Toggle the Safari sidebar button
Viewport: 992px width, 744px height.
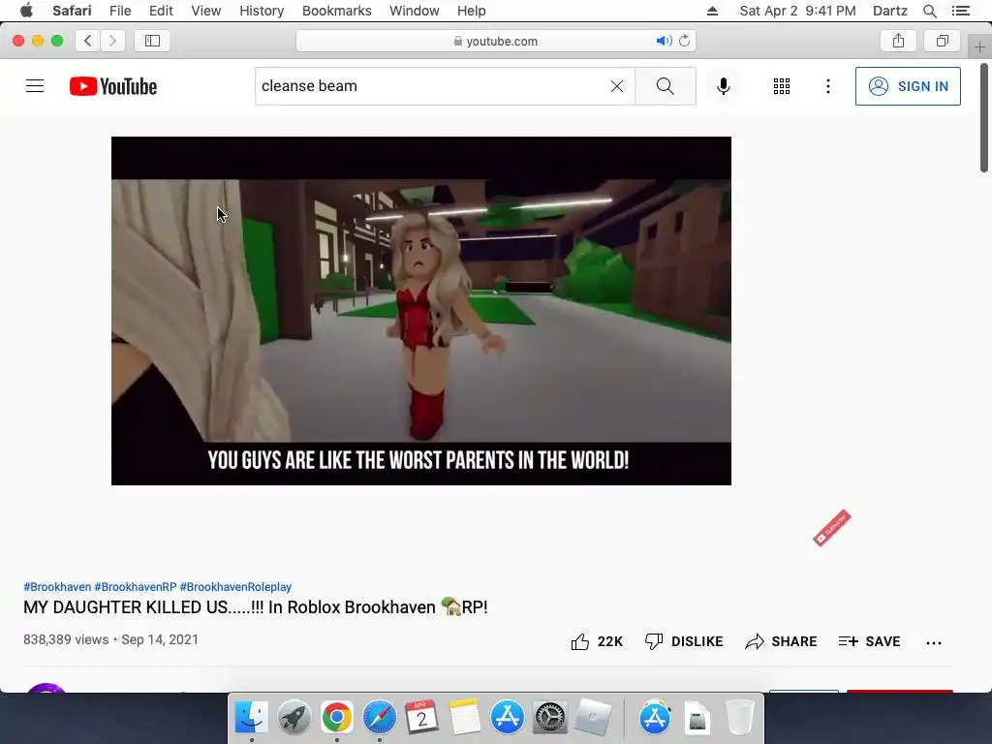click(x=152, y=41)
